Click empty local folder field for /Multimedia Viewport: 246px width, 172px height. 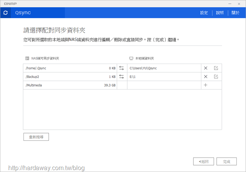tap(164, 85)
